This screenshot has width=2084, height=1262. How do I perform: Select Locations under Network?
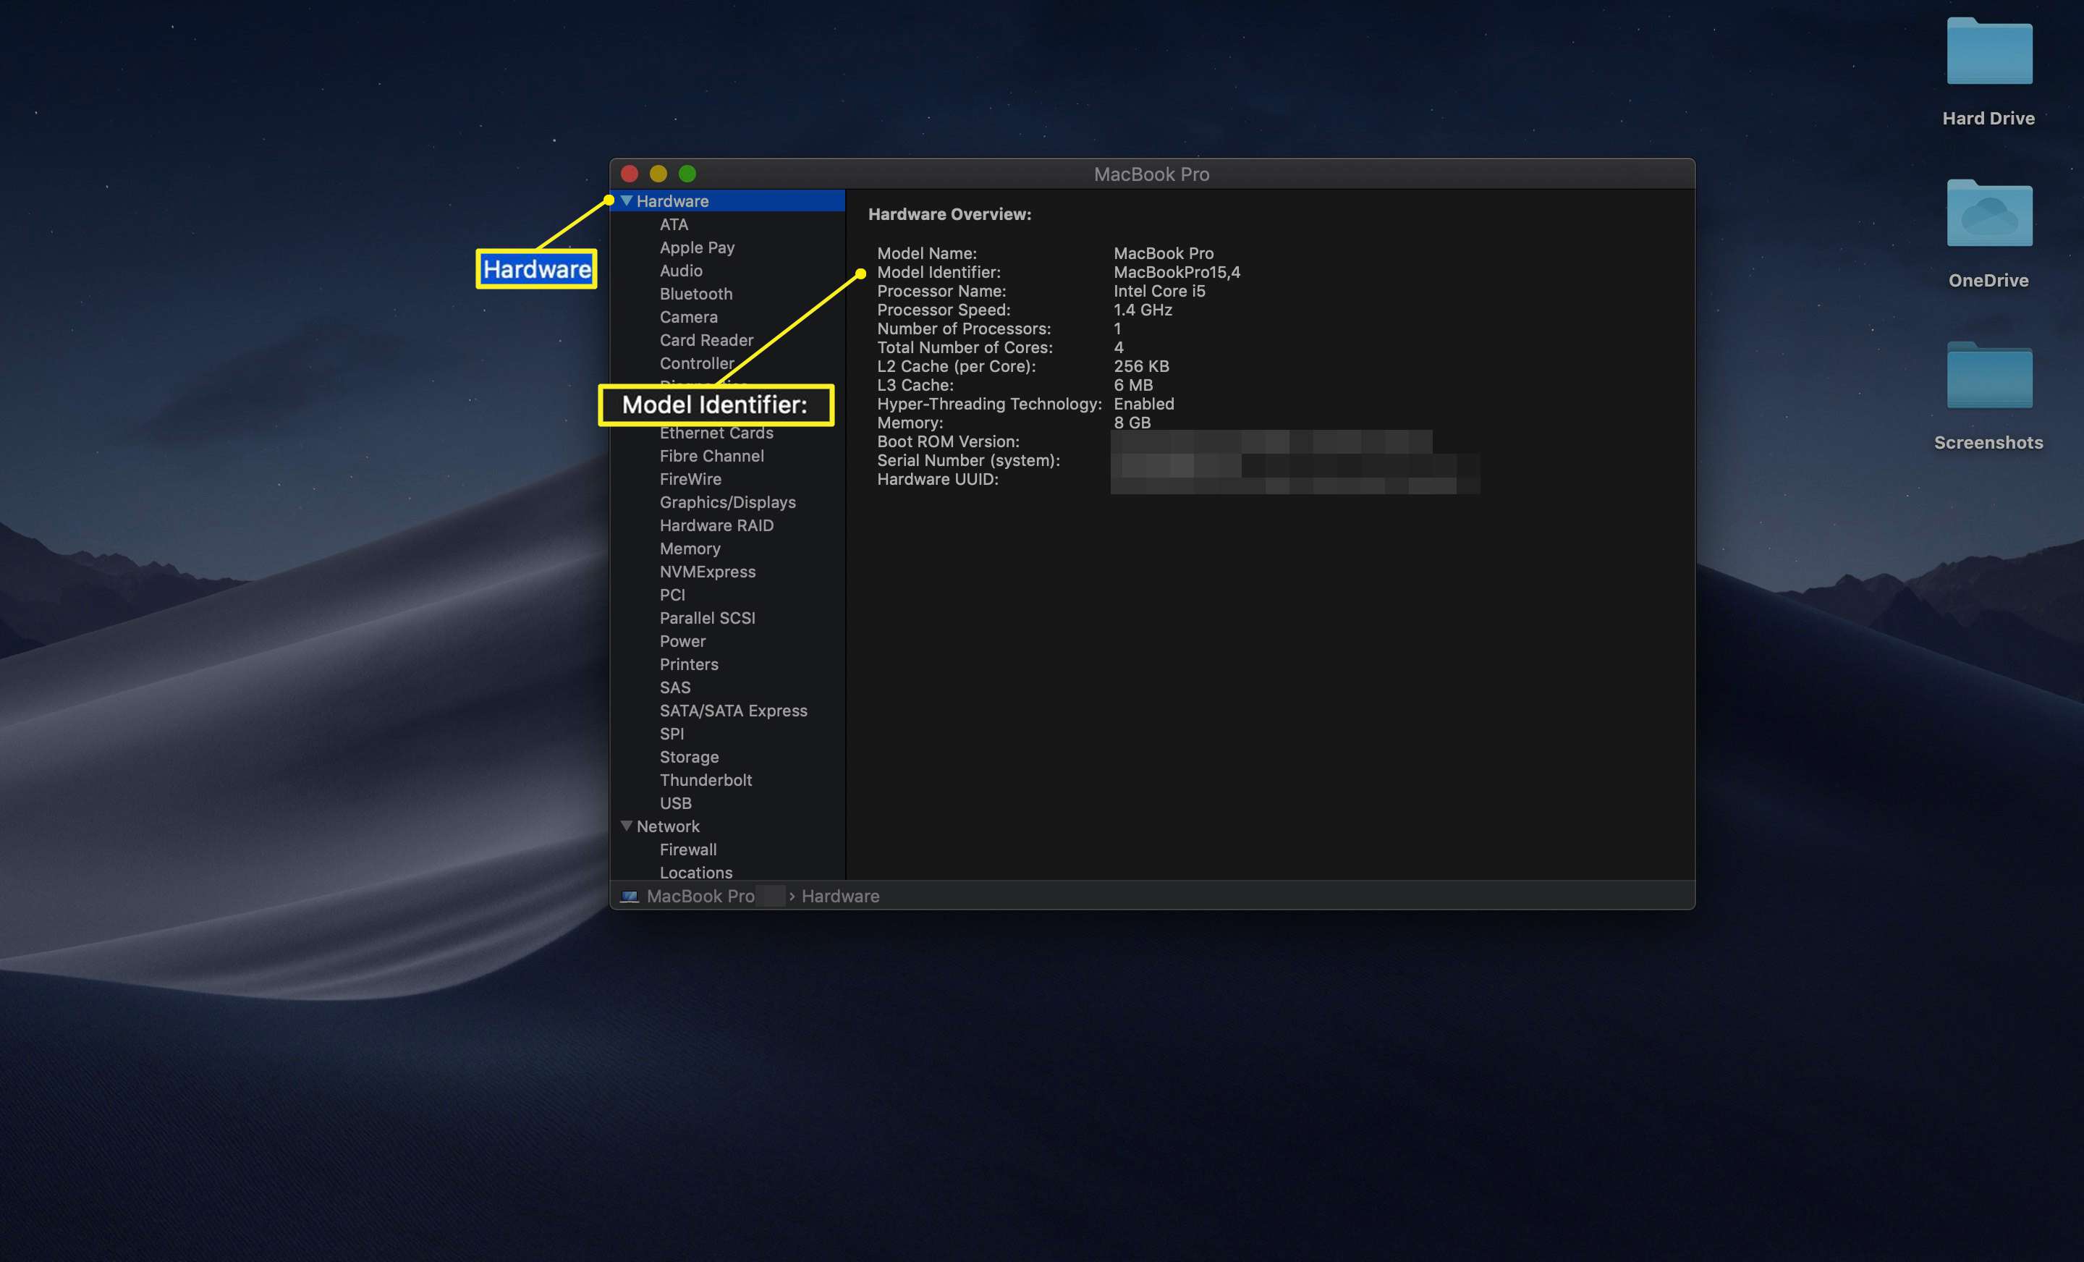(696, 872)
